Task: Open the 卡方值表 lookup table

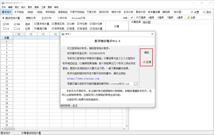Action: pos(141,17)
